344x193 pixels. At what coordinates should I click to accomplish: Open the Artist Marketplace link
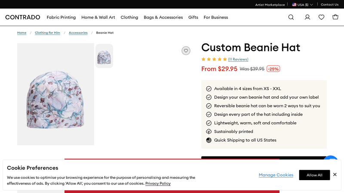tap(270, 5)
